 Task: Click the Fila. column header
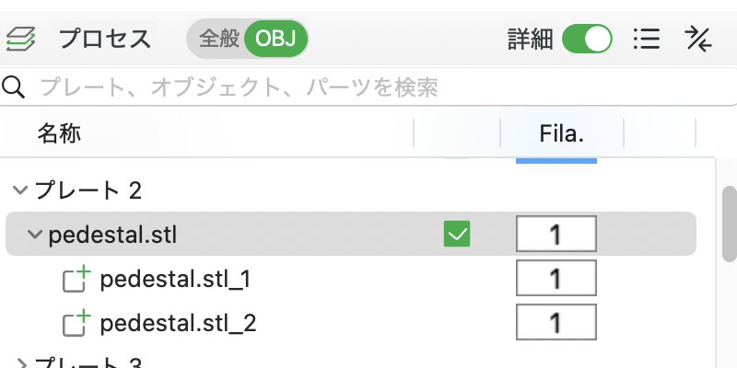pos(562,134)
